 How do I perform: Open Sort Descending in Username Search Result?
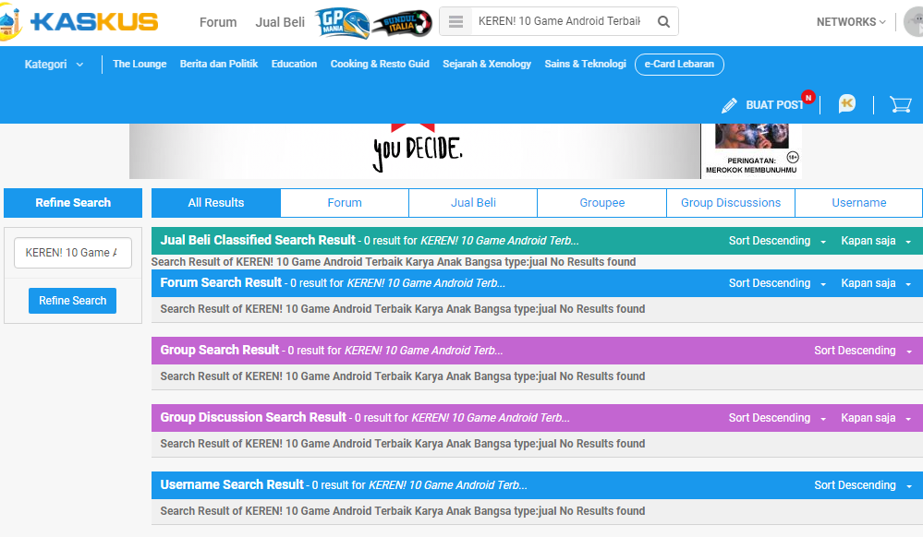click(863, 485)
